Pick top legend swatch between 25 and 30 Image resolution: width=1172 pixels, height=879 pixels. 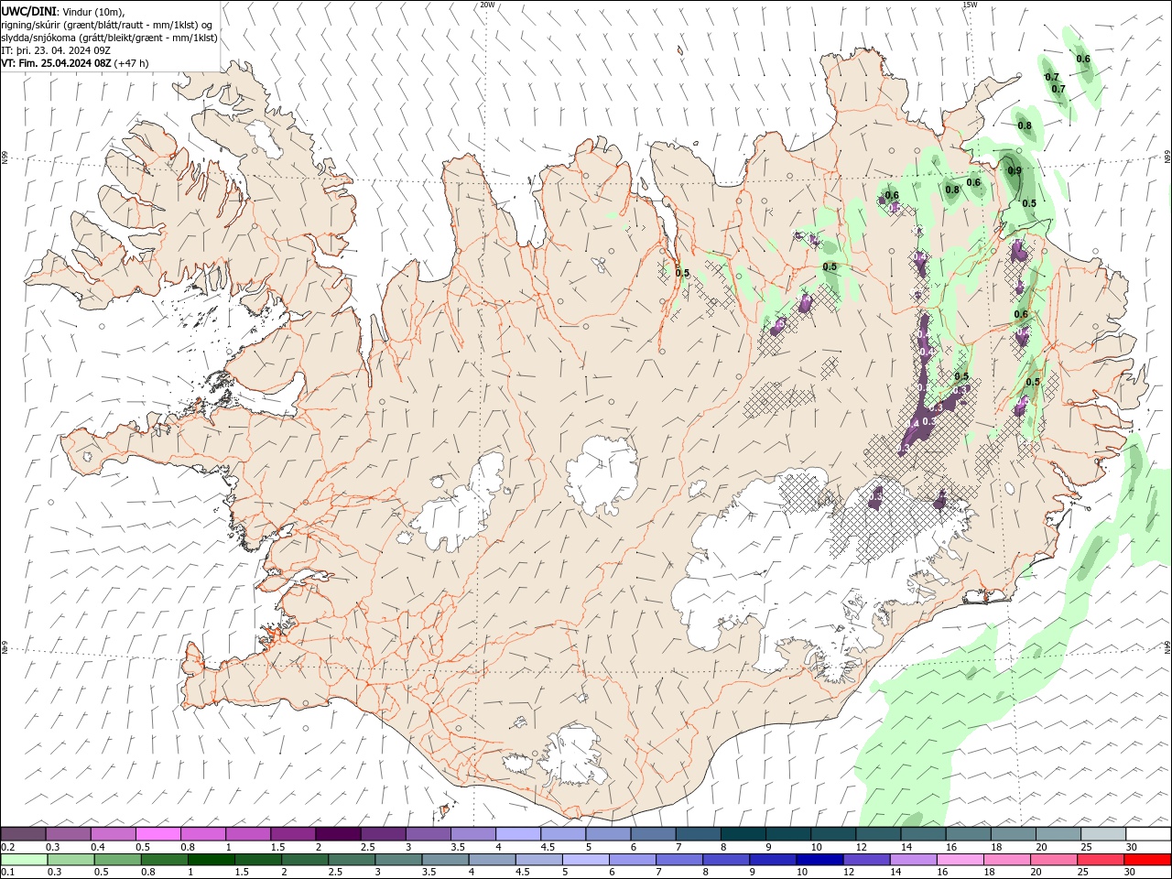[1103, 834]
